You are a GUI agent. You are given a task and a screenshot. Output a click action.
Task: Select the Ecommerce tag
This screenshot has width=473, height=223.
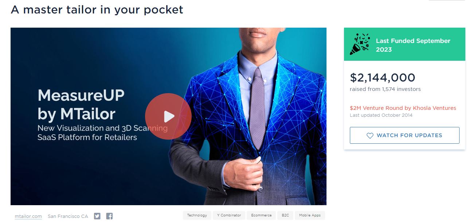(x=261, y=215)
